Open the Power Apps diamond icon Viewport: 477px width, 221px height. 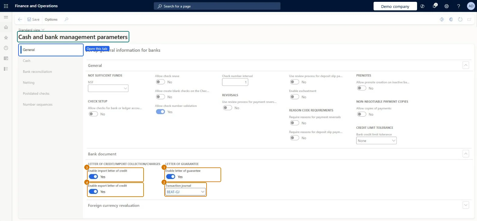click(442, 19)
